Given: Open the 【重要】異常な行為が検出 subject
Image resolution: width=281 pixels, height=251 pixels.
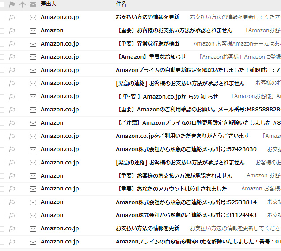Looking at the screenshot, I should pyautogui.click(x=148, y=44).
